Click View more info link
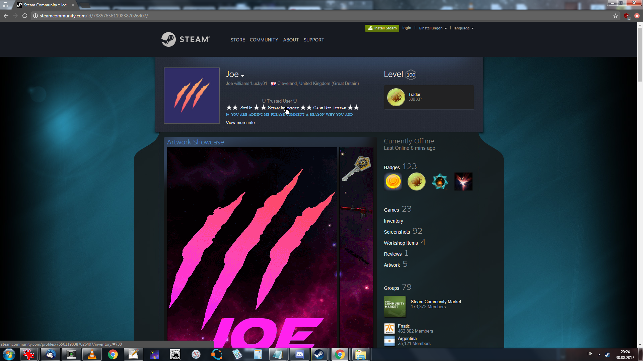The width and height of the screenshot is (643, 361). coord(240,123)
